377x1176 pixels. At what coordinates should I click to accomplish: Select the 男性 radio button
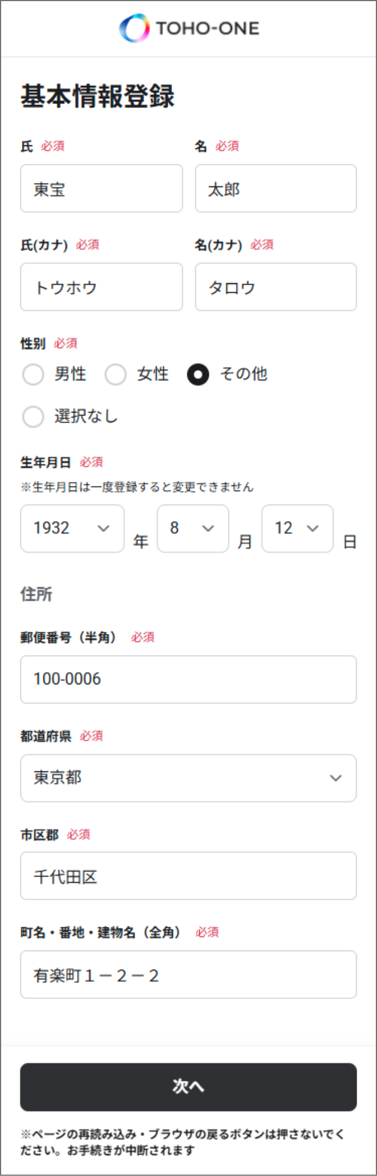pyautogui.click(x=33, y=374)
